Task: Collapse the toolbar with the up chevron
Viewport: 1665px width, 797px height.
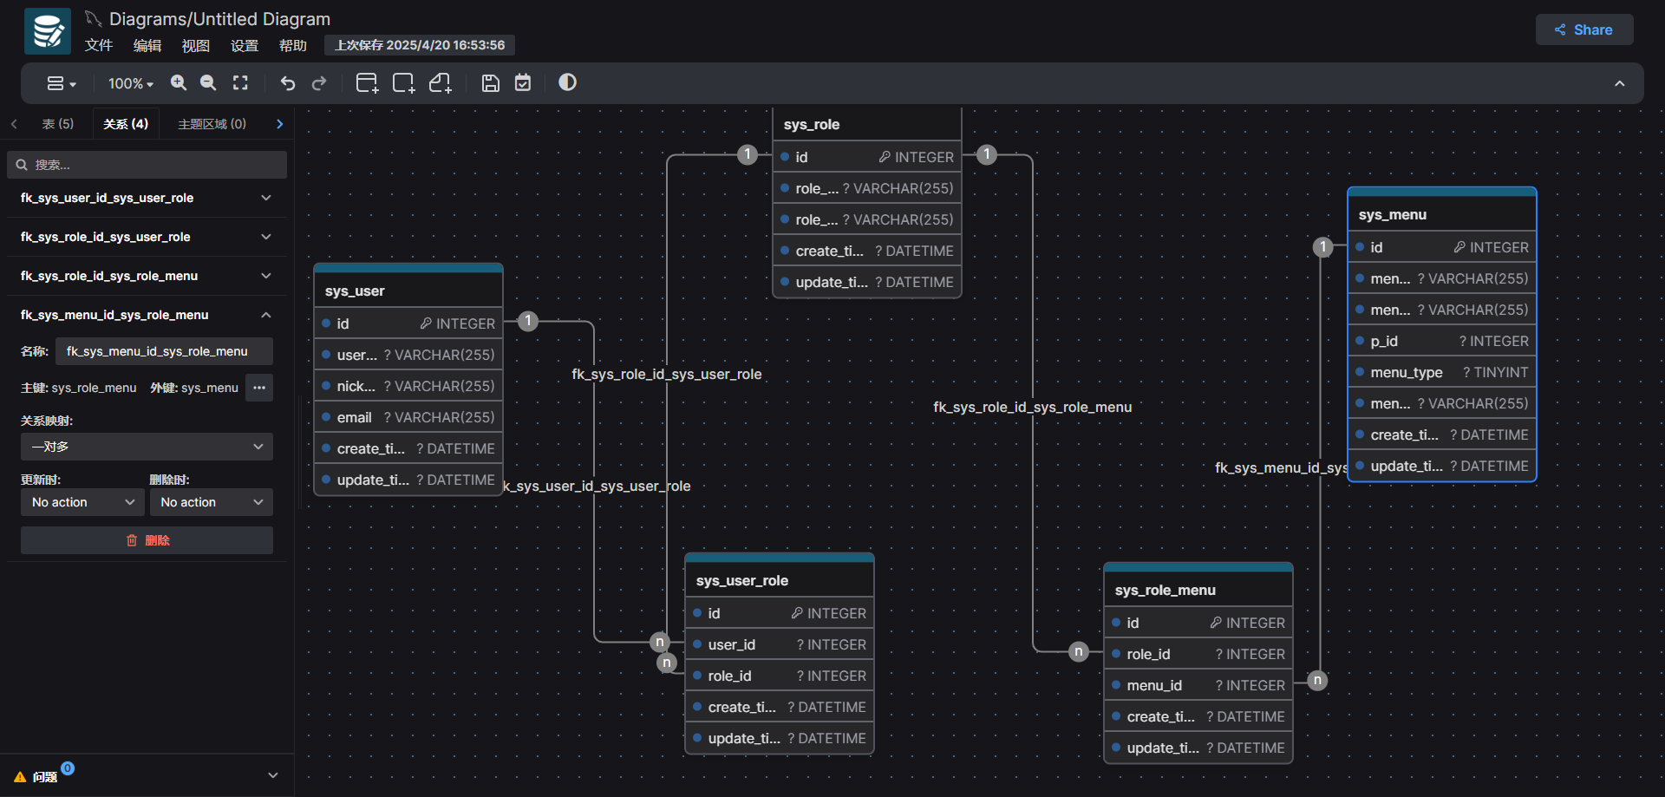Action: click(1619, 83)
